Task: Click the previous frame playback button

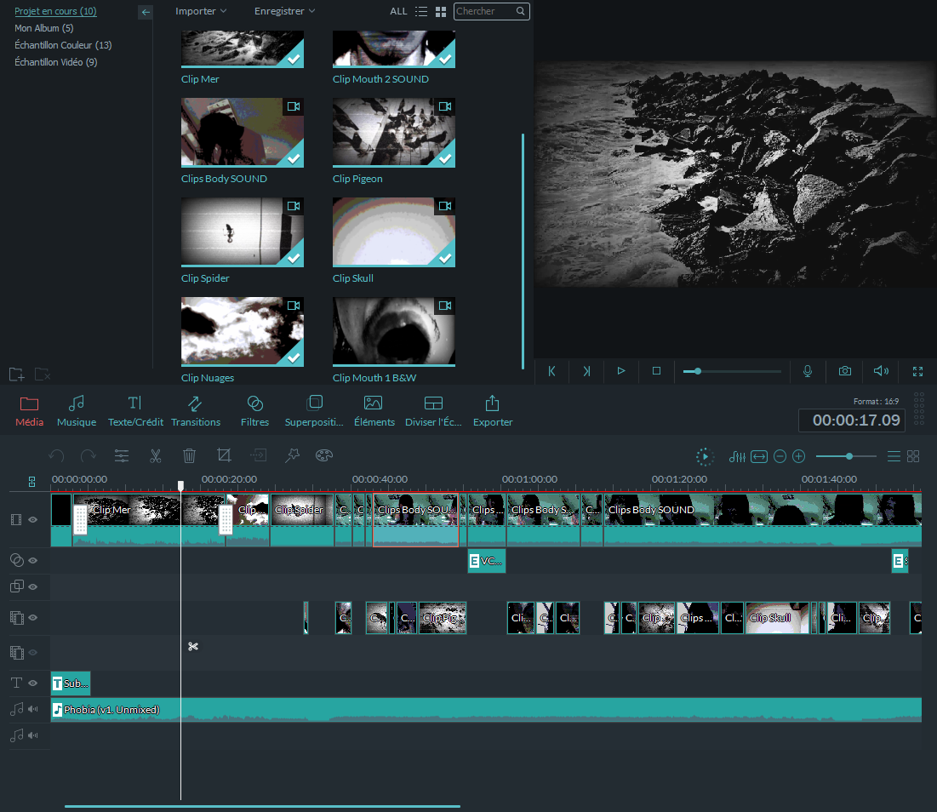Action: click(x=551, y=371)
